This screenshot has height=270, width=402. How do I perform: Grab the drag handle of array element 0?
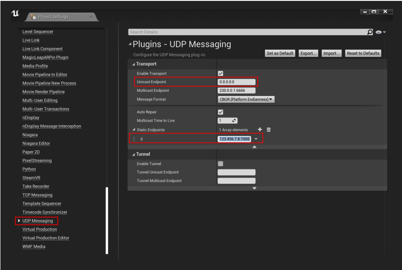pyautogui.click(x=134, y=139)
